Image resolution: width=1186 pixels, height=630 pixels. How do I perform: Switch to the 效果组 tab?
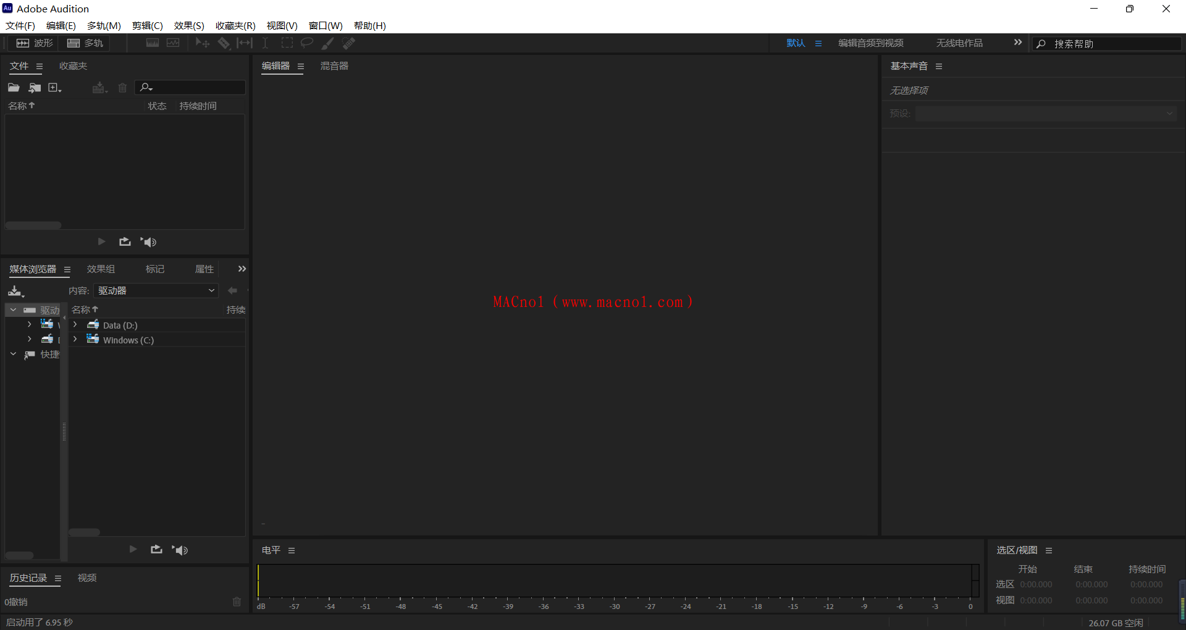101,269
